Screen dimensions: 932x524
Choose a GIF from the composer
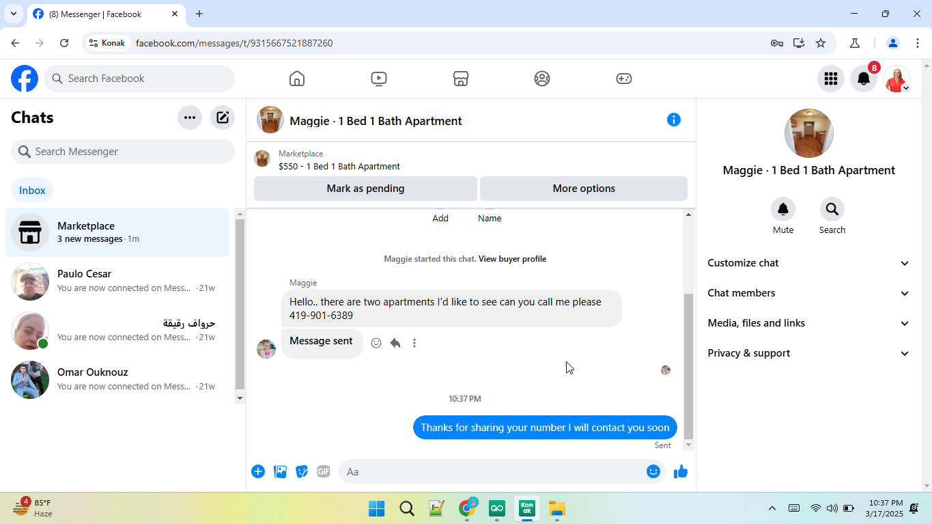point(324,471)
